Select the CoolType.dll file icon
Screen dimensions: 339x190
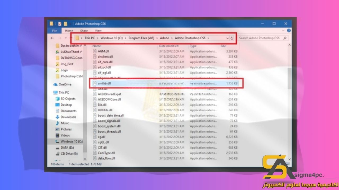pyautogui.click(x=95, y=153)
